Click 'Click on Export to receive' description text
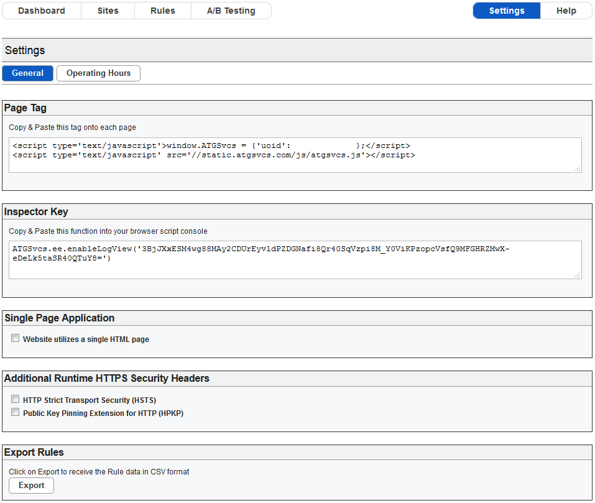Viewport: 595px width, 503px height. 99,471
